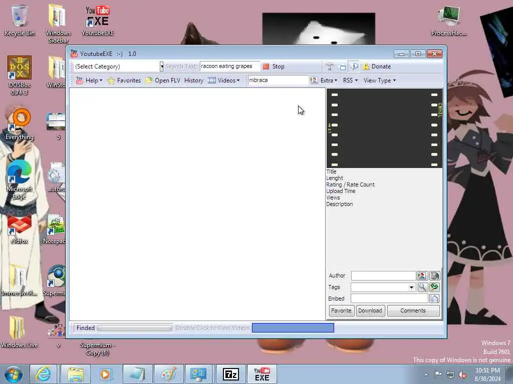Click the Donate button label
Viewport: 513px width, 384px height.
tap(381, 66)
